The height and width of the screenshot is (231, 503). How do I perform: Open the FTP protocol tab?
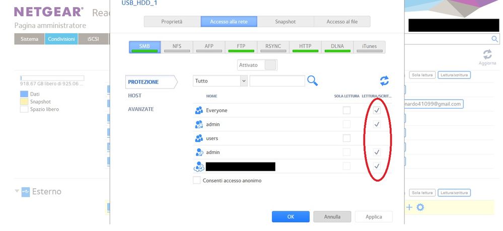(241, 47)
